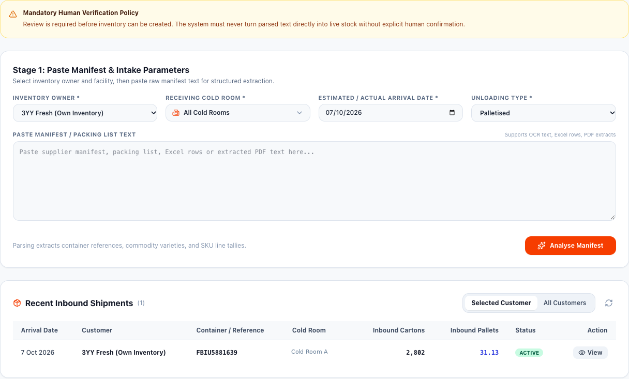This screenshot has height=379, width=629.
Task: Click the sparkle icon on Analyse Manifest
Action: (542, 246)
